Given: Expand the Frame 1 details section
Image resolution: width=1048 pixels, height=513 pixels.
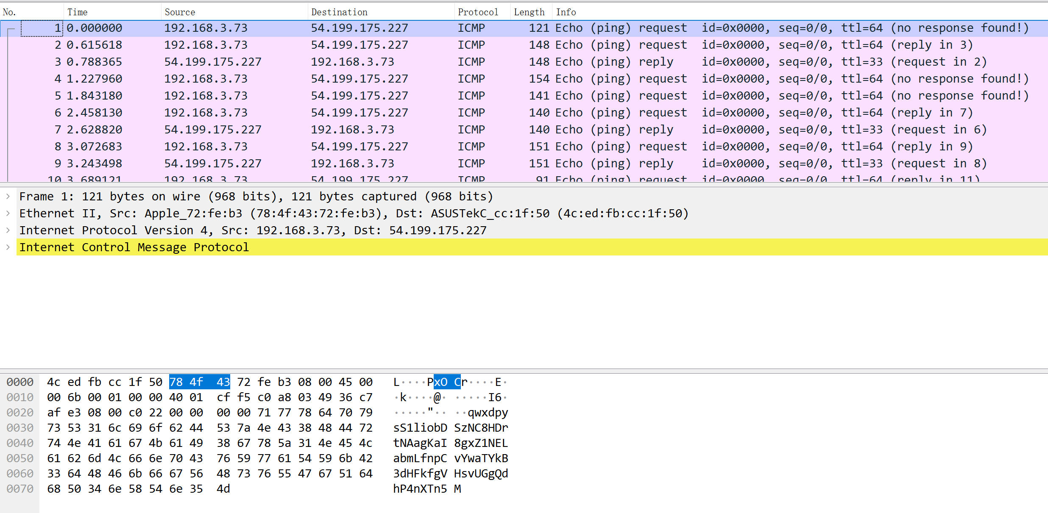Looking at the screenshot, I should 8,196.
